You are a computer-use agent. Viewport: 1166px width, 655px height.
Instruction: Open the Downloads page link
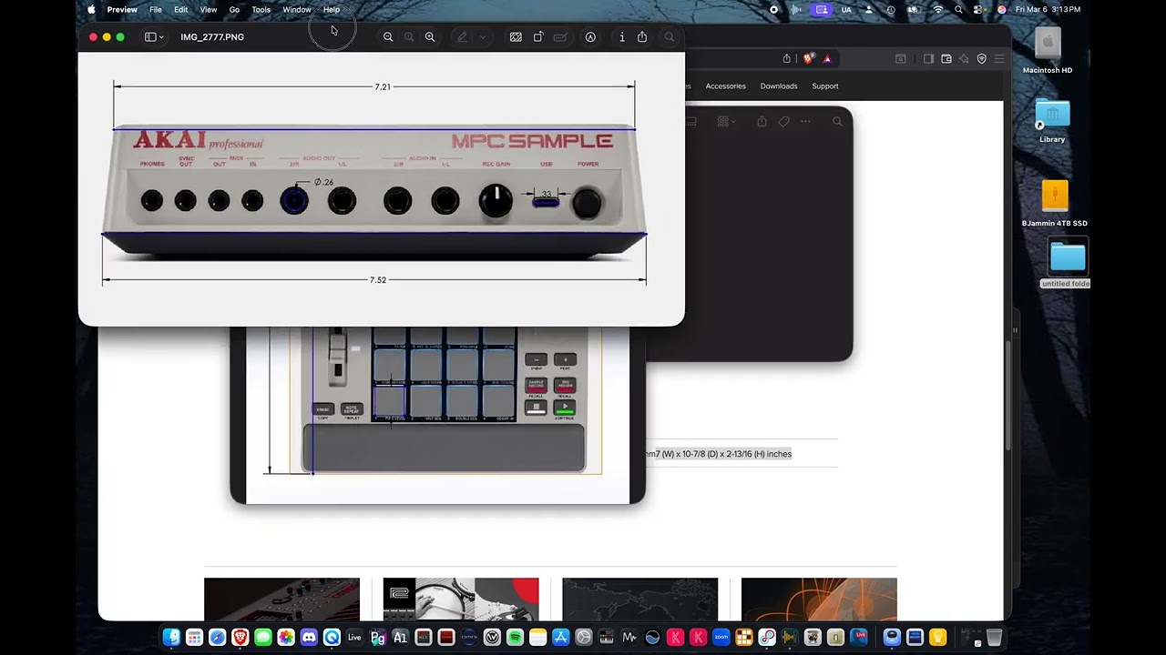tap(779, 86)
